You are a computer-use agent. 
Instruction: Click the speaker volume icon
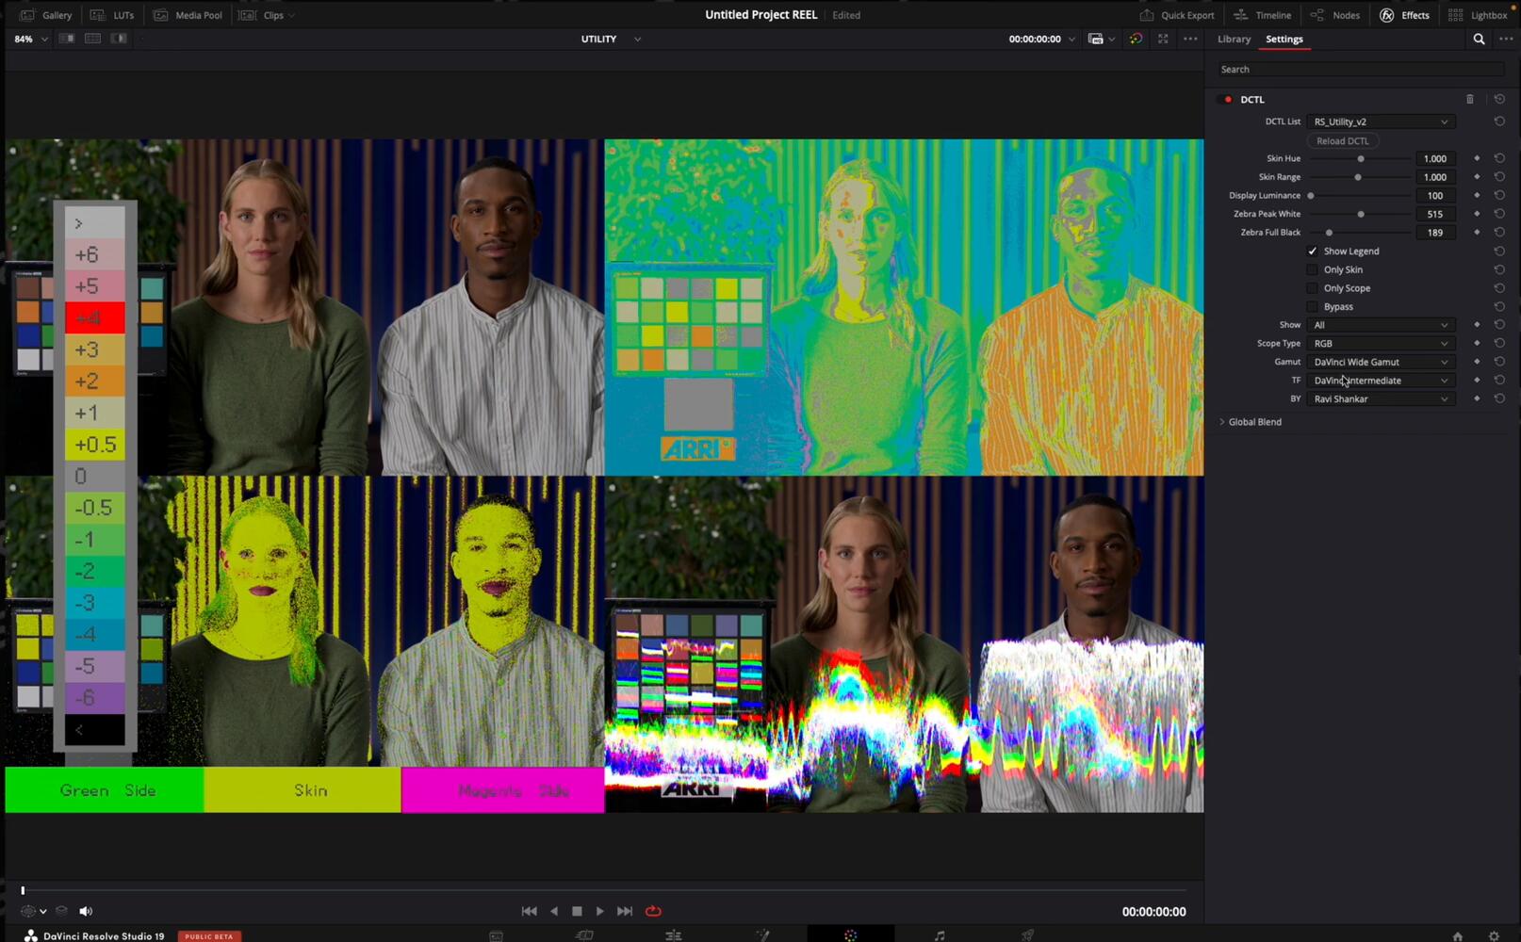point(86,911)
